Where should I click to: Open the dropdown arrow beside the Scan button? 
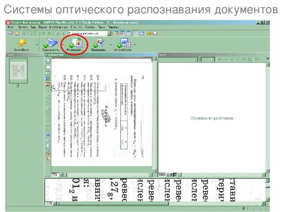point(63,45)
